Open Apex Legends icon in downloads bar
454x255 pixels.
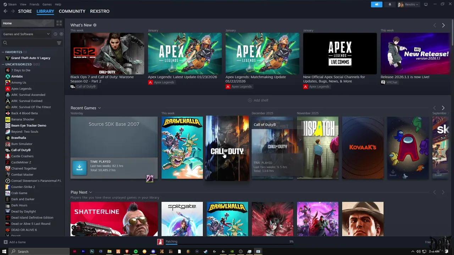160,242
